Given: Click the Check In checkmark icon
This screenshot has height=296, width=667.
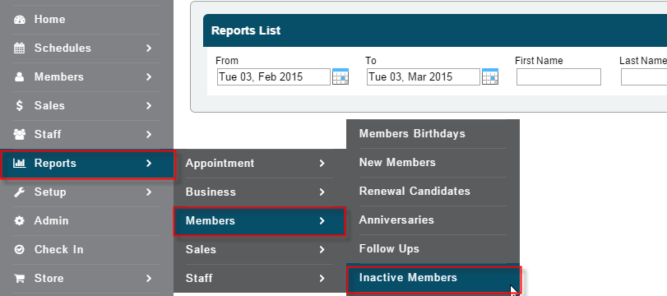Looking at the screenshot, I should 20,249.
